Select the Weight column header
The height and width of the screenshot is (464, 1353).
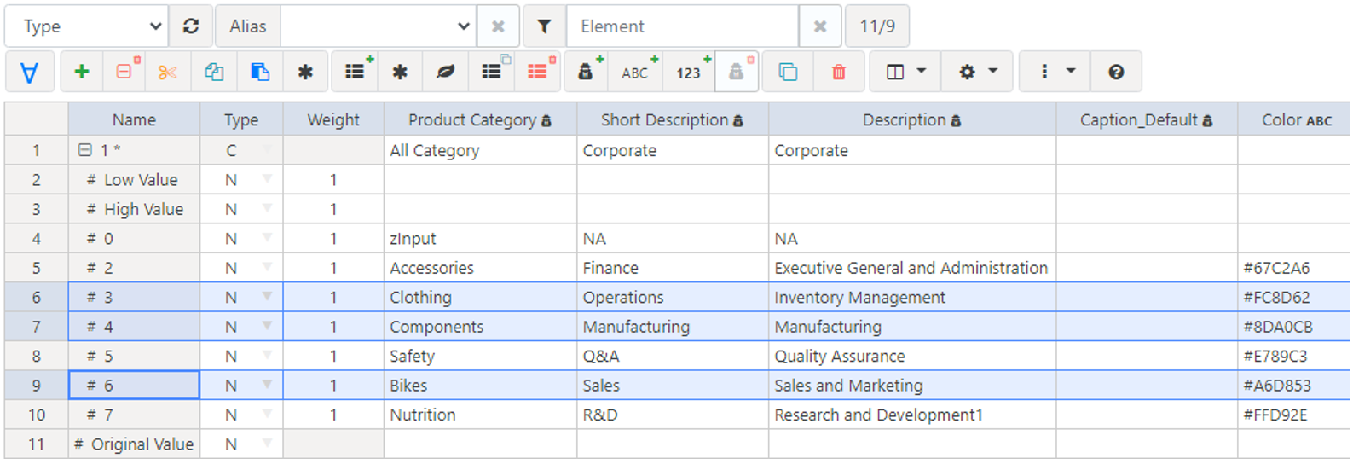[333, 120]
